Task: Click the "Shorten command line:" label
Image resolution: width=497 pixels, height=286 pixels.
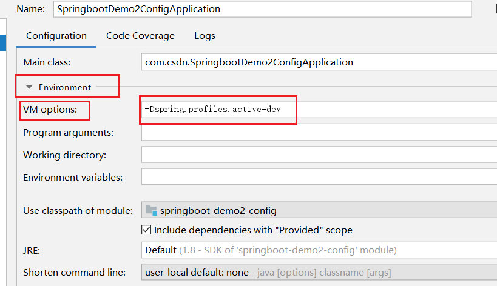Action: [74, 273]
